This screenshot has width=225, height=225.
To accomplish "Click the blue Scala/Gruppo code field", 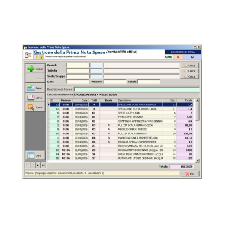I will (97, 76).
